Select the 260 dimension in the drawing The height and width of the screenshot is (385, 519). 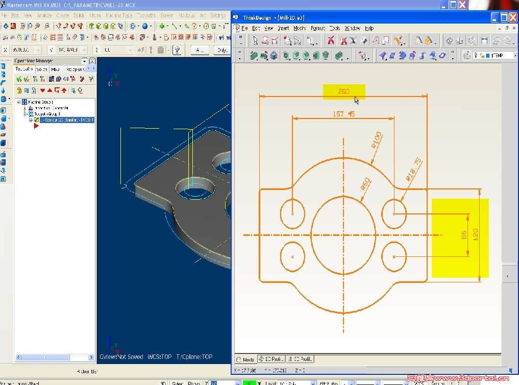click(x=343, y=91)
